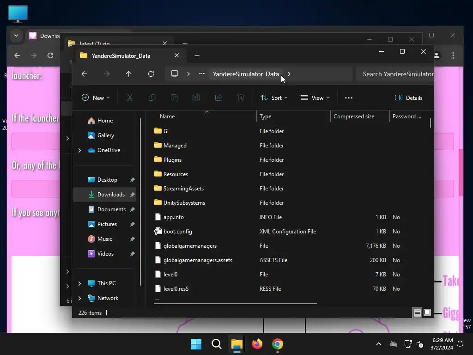The width and height of the screenshot is (473, 355).
Task: Click chevron after YandereSimulator_Data in address bar
Action: [289, 74]
